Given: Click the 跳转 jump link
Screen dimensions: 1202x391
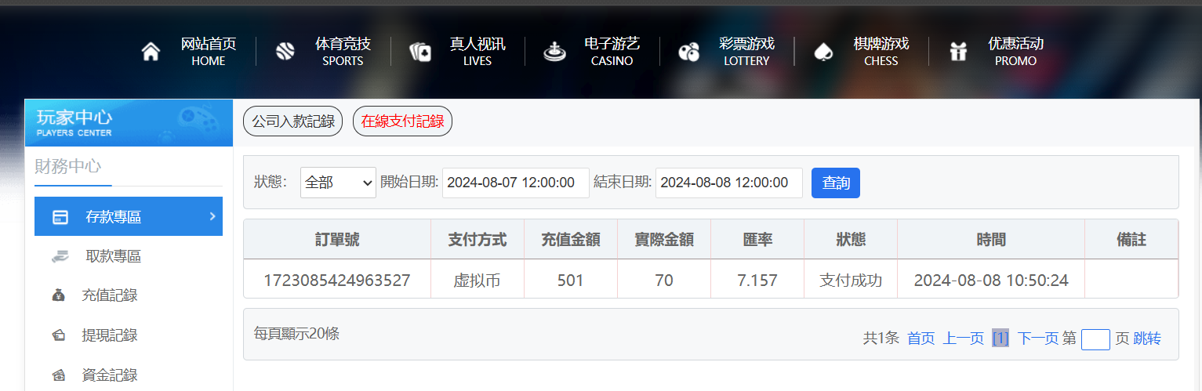Looking at the screenshot, I should pos(1146,339).
